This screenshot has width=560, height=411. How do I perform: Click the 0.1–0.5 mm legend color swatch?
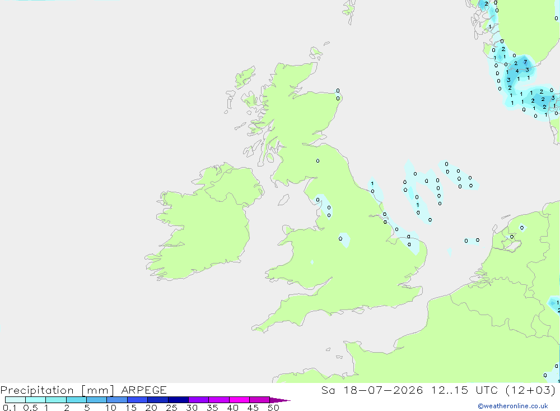click(15, 400)
